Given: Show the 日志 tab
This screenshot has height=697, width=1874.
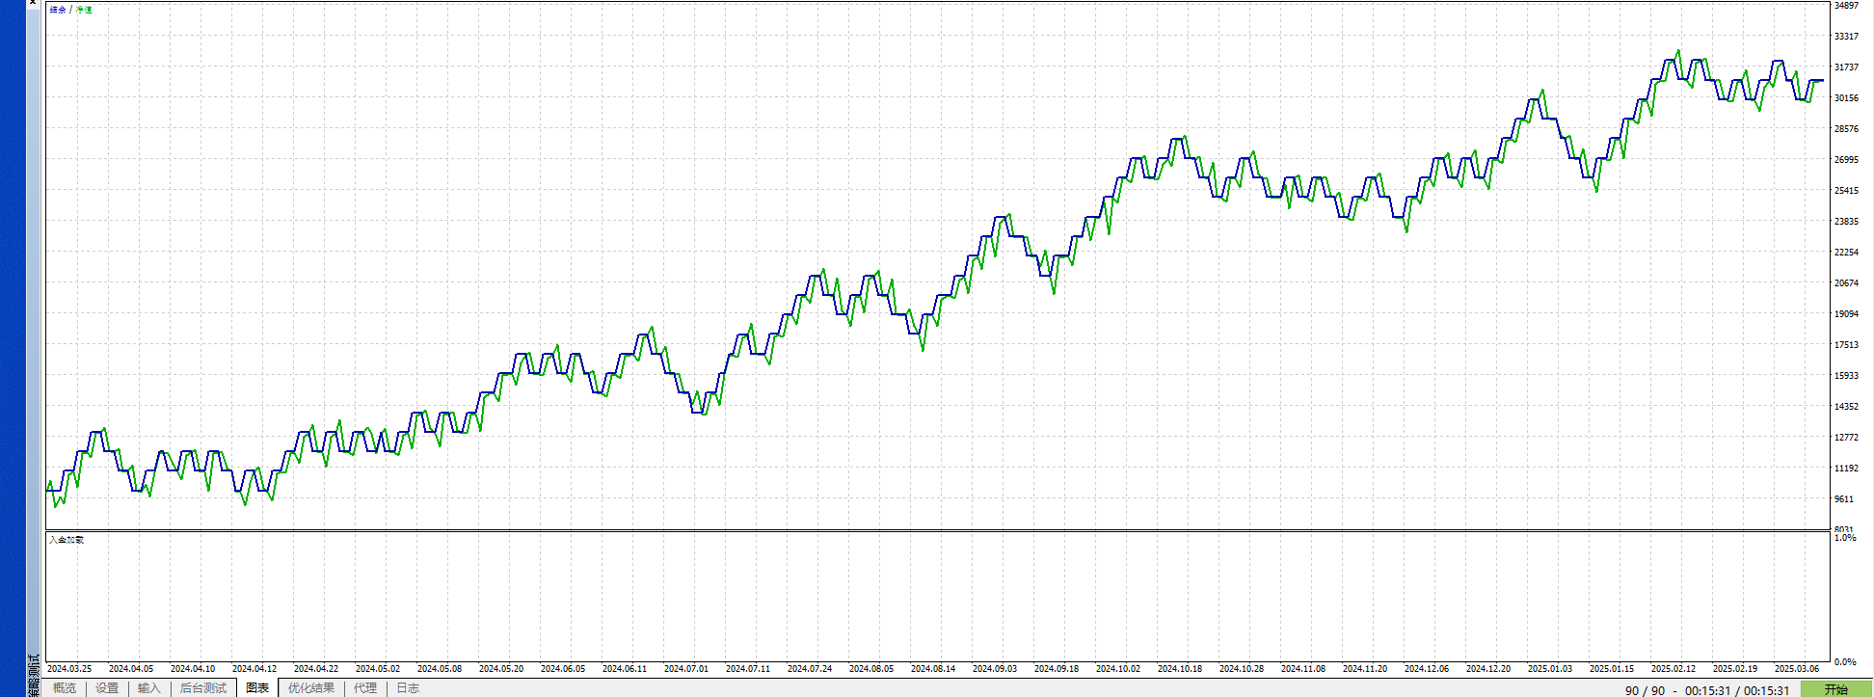Looking at the screenshot, I should click(408, 688).
